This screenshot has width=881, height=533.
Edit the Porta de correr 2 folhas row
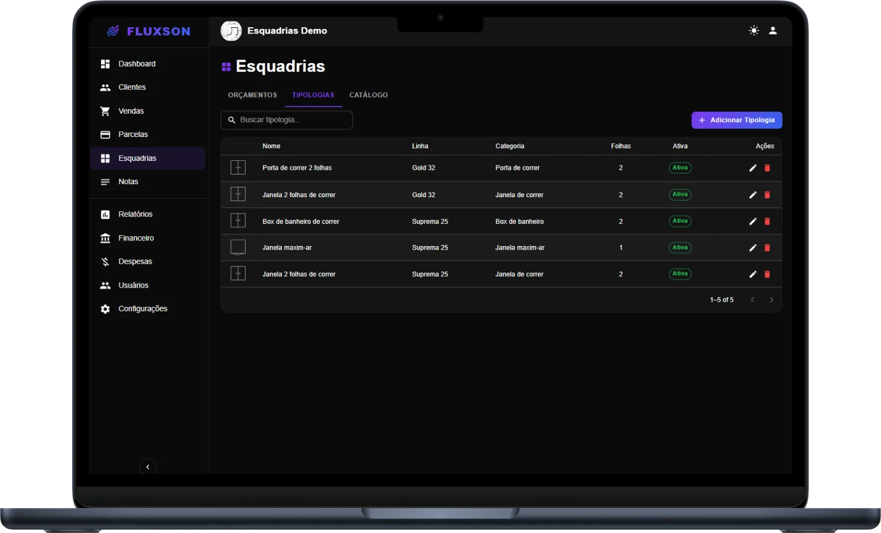[x=753, y=168]
